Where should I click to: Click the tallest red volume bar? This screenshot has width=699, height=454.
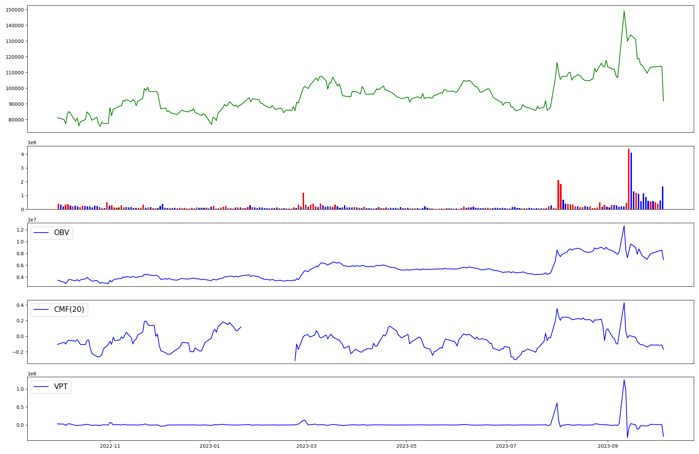(629, 179)
